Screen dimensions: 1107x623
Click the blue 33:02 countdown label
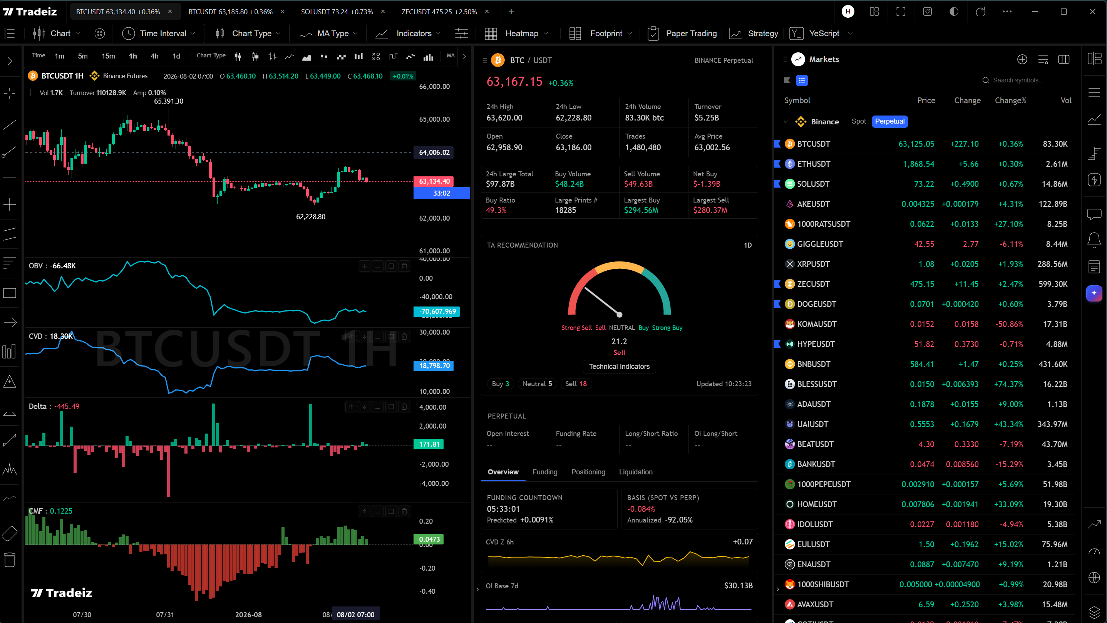[x=441, y=193]
